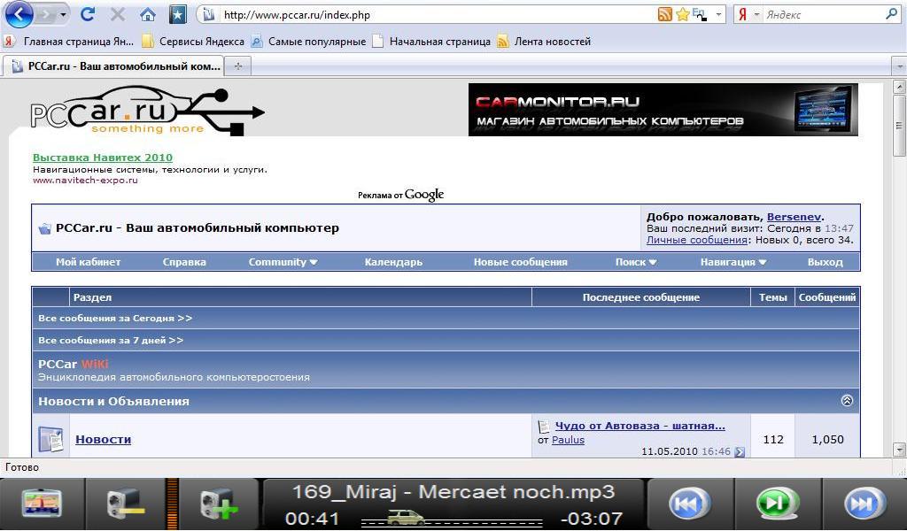Click the track progress bar with car
The image size is (907, 531).
click(452, 519)
